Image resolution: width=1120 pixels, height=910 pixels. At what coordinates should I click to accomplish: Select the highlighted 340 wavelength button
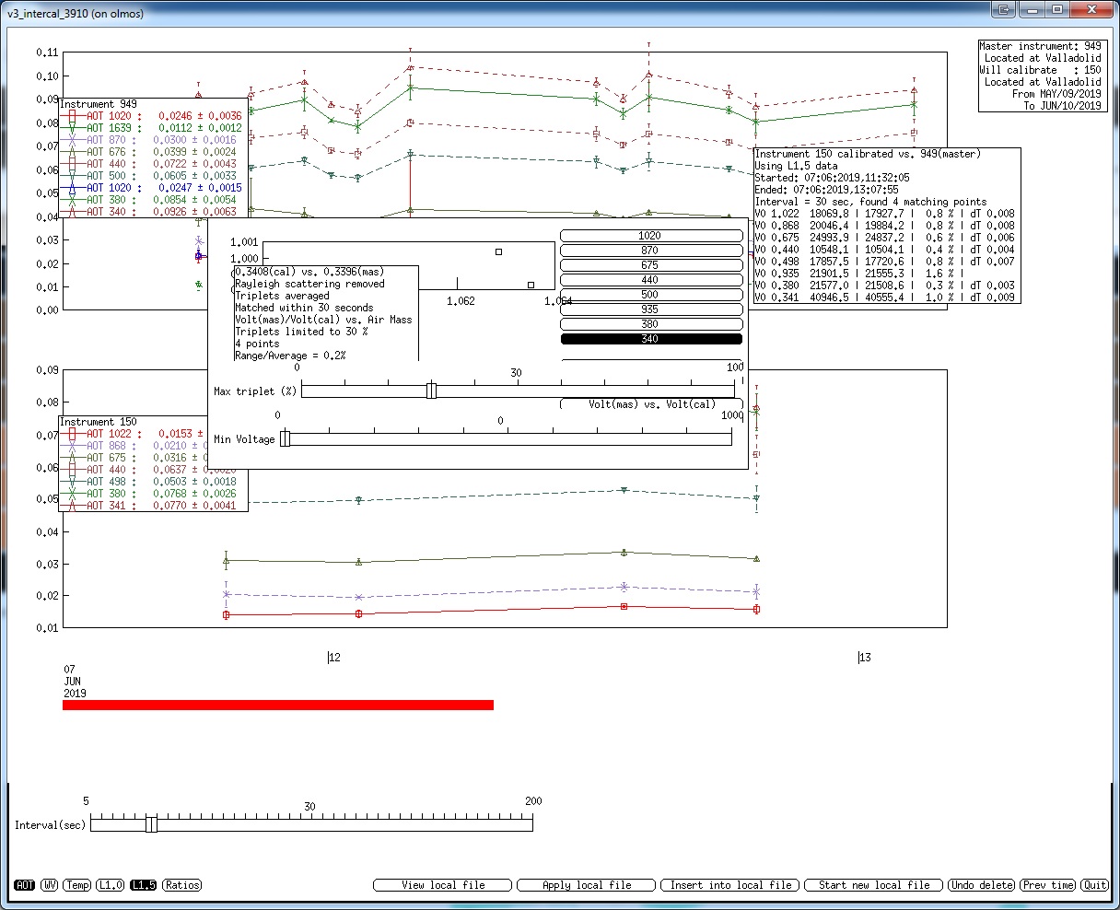click(651, 339)
